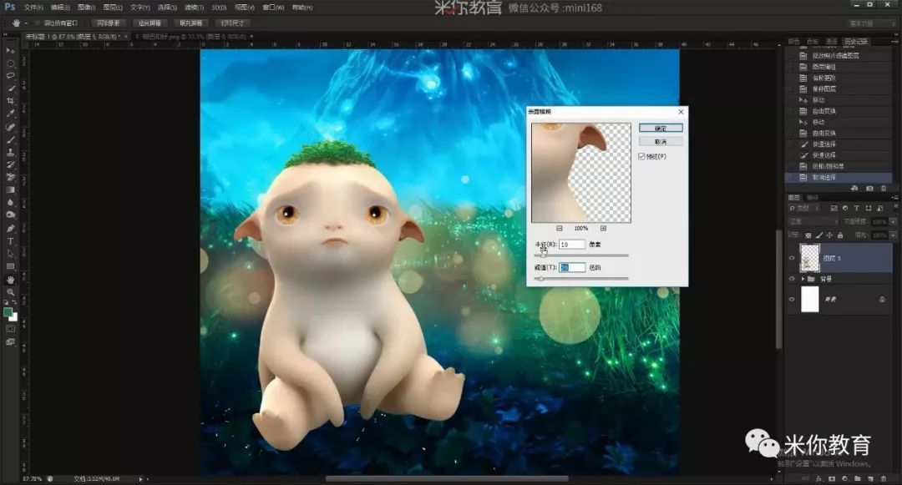Screen dimensions: 902x485
Task: Open the History panel flyout menu
Action: 894,42
